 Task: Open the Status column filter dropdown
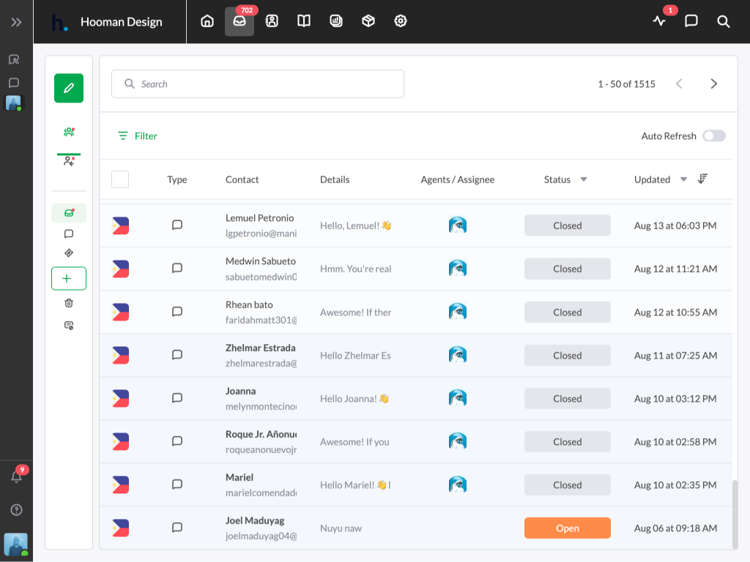582,179
